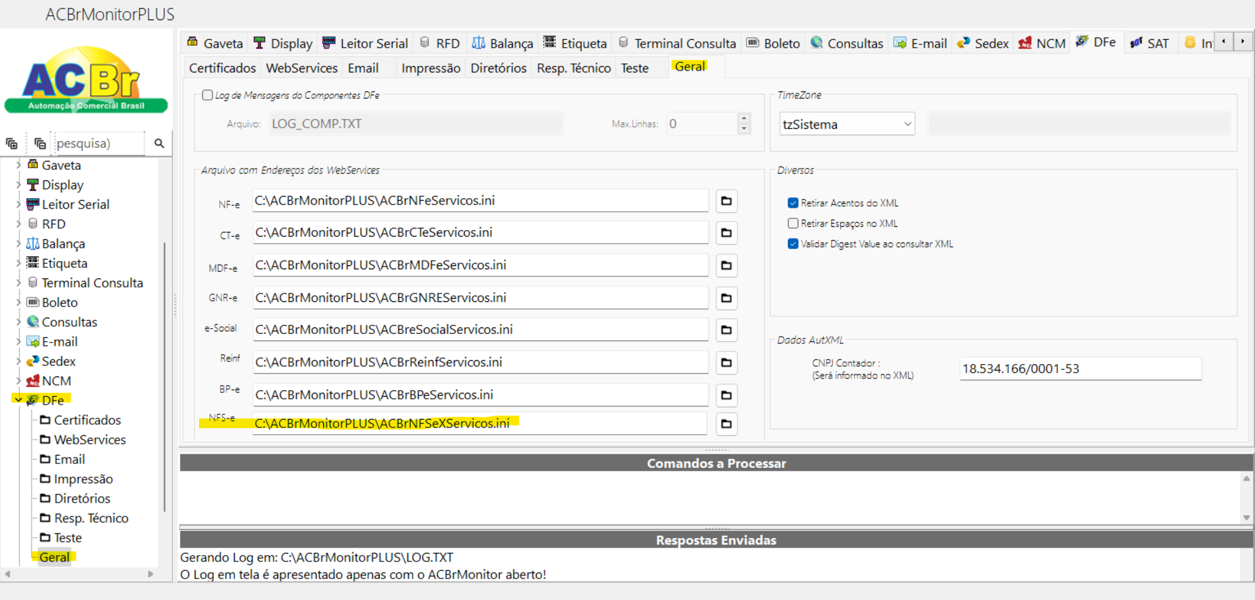Enable Log de Mensagens do Componentes DFe
This screenshot has width=1255, height=600.
tap(207, 95)
